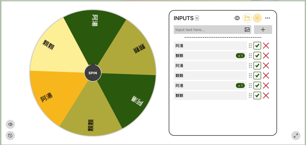Image resolution: width=306 pixels, height=145 pixels.
Task: Click drag handle of third row 阿湯
Action: pos(250,66)
